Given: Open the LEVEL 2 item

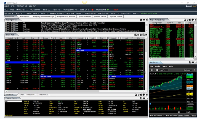Looking at the screenshot, I should pyautogui.click(x=79, y=13).
